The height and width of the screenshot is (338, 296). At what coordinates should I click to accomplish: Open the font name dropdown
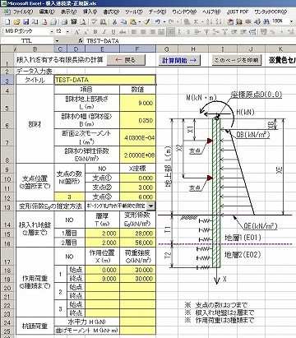click(52, 32)
